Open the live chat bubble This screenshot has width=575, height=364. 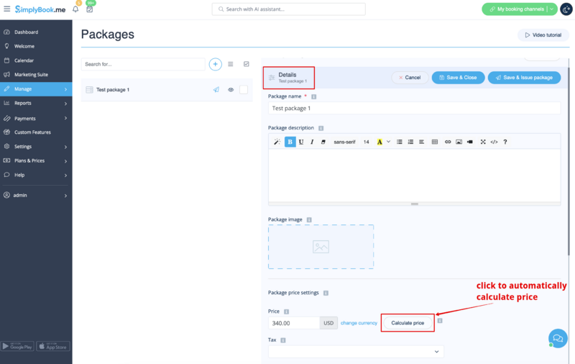click(x=558, y=338)
